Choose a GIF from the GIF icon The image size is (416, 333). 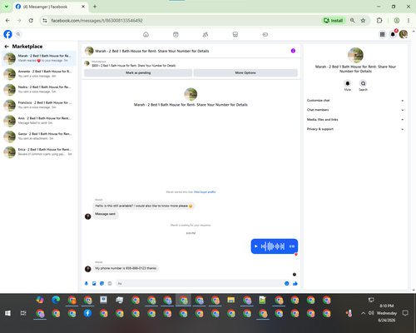coord(110,283)
